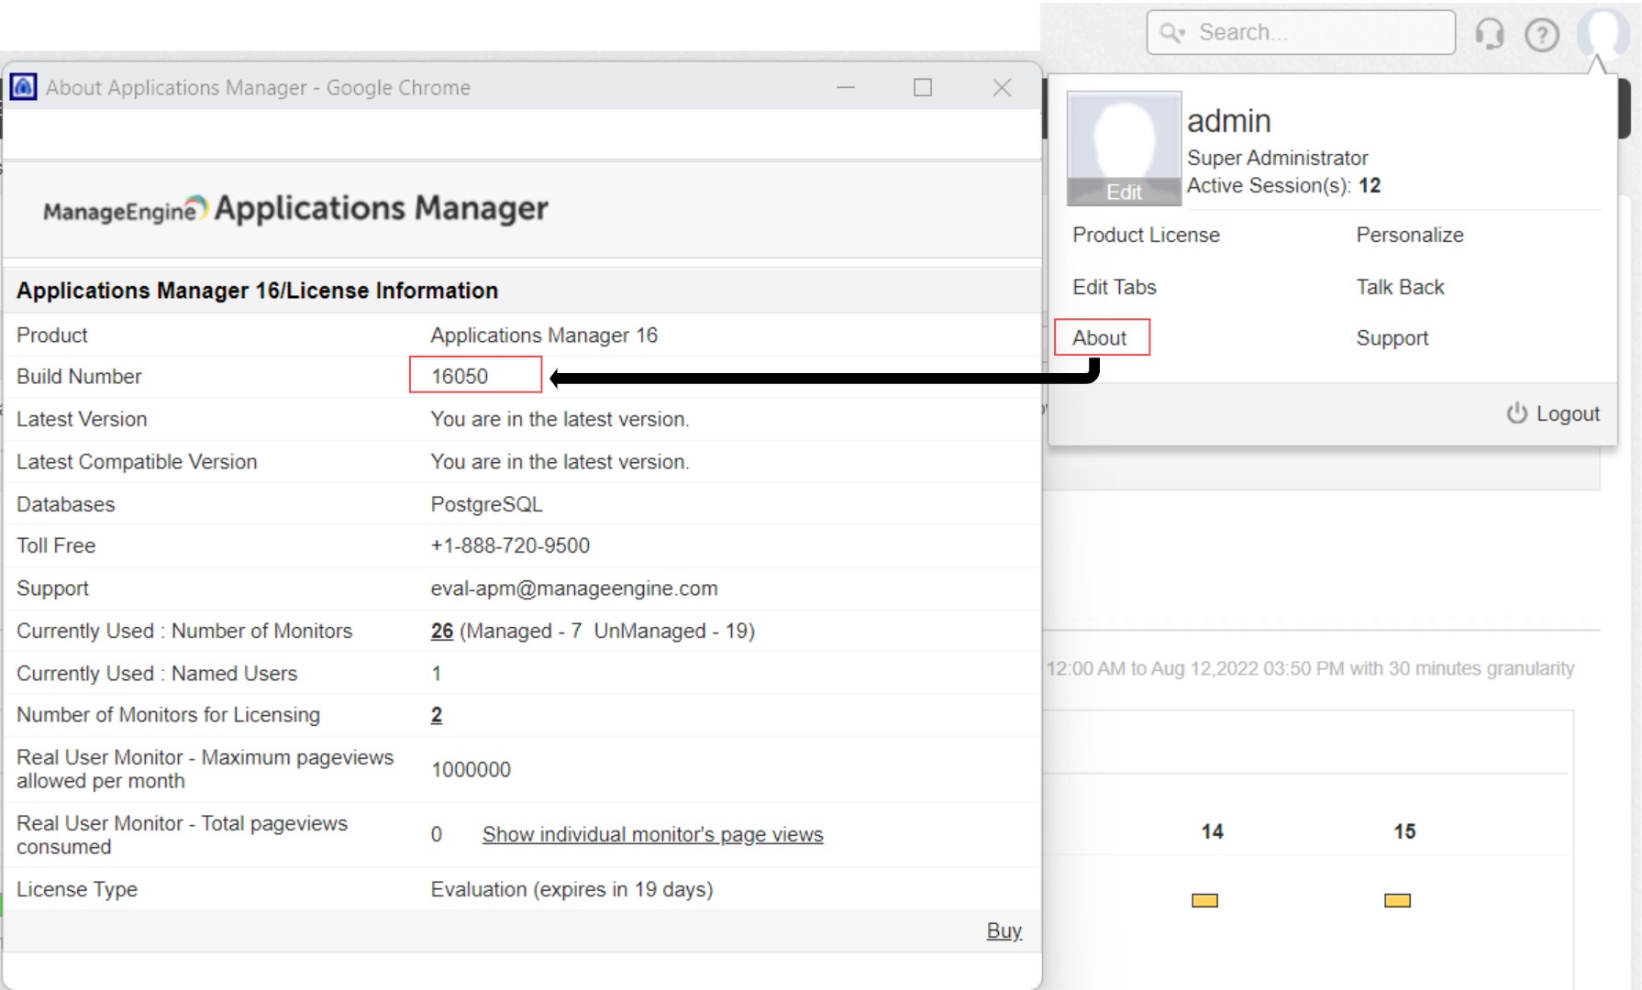The height and width of the screenshot is (990, 1642).
Task: Open the Support menu entry
Action: 1392,338
